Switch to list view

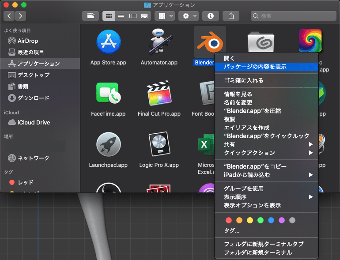(x=121, y=16)
